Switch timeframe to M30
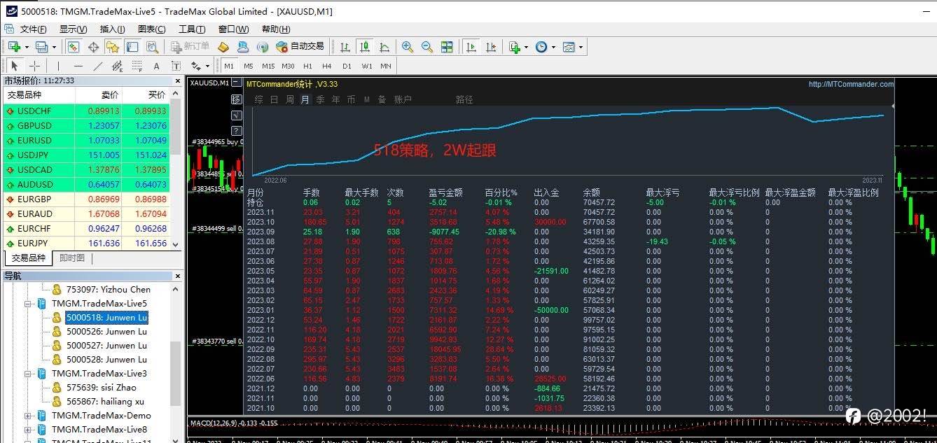 tap(288, 66)
